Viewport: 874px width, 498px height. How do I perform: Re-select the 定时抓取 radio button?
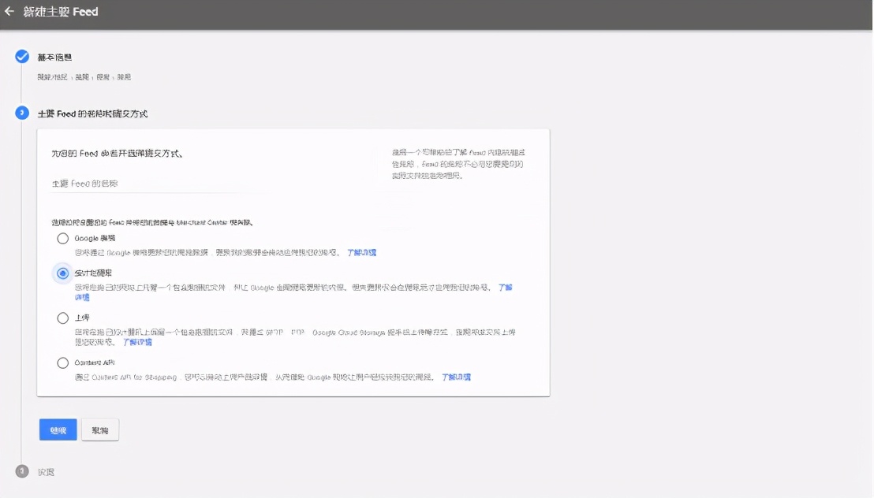point(62,273)
